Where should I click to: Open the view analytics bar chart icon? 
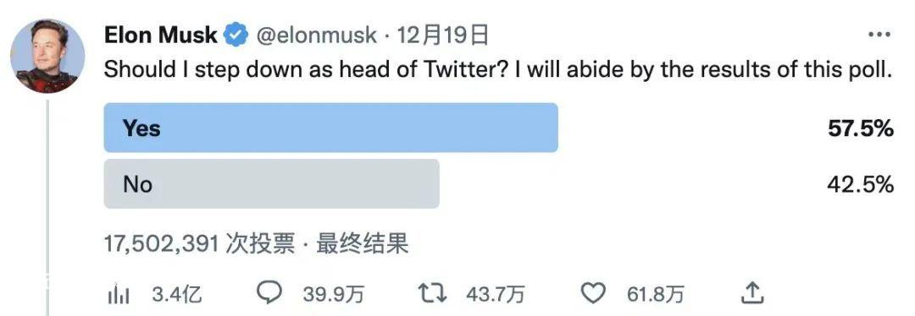pos(119,295)
